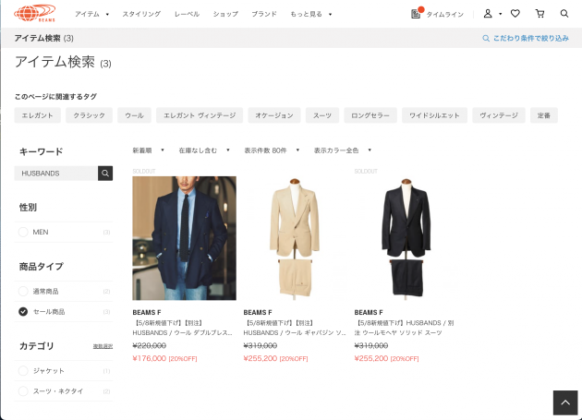Go to ショップ in navigation
This screenshot has height=420, width=582.
(225, 14)
